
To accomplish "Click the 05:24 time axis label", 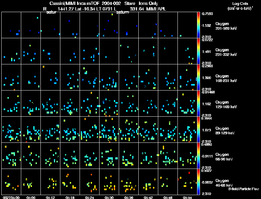I will [x=89, y=198].
